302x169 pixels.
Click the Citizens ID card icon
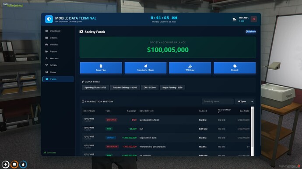[x=46, y=38]
